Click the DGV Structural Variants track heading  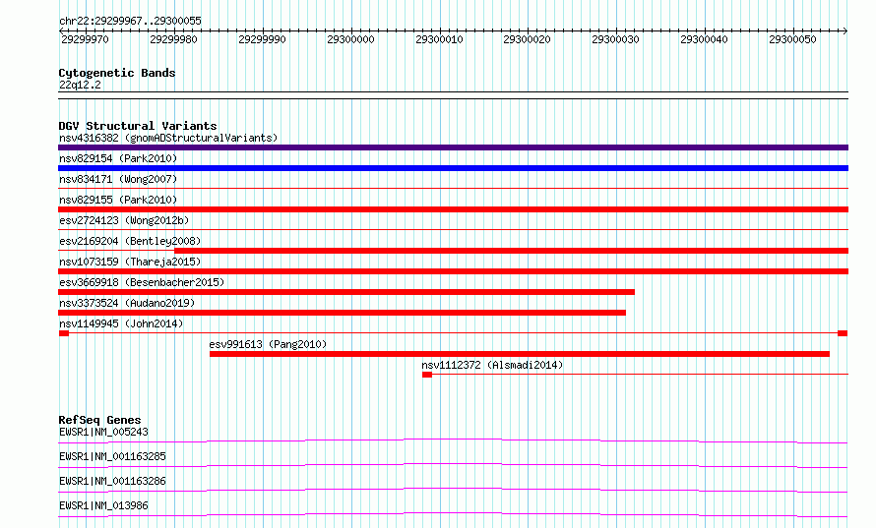coord(138,126)
